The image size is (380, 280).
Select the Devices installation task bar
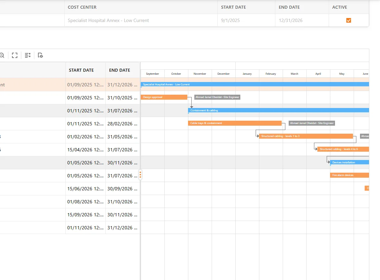[x=349, y=162]
